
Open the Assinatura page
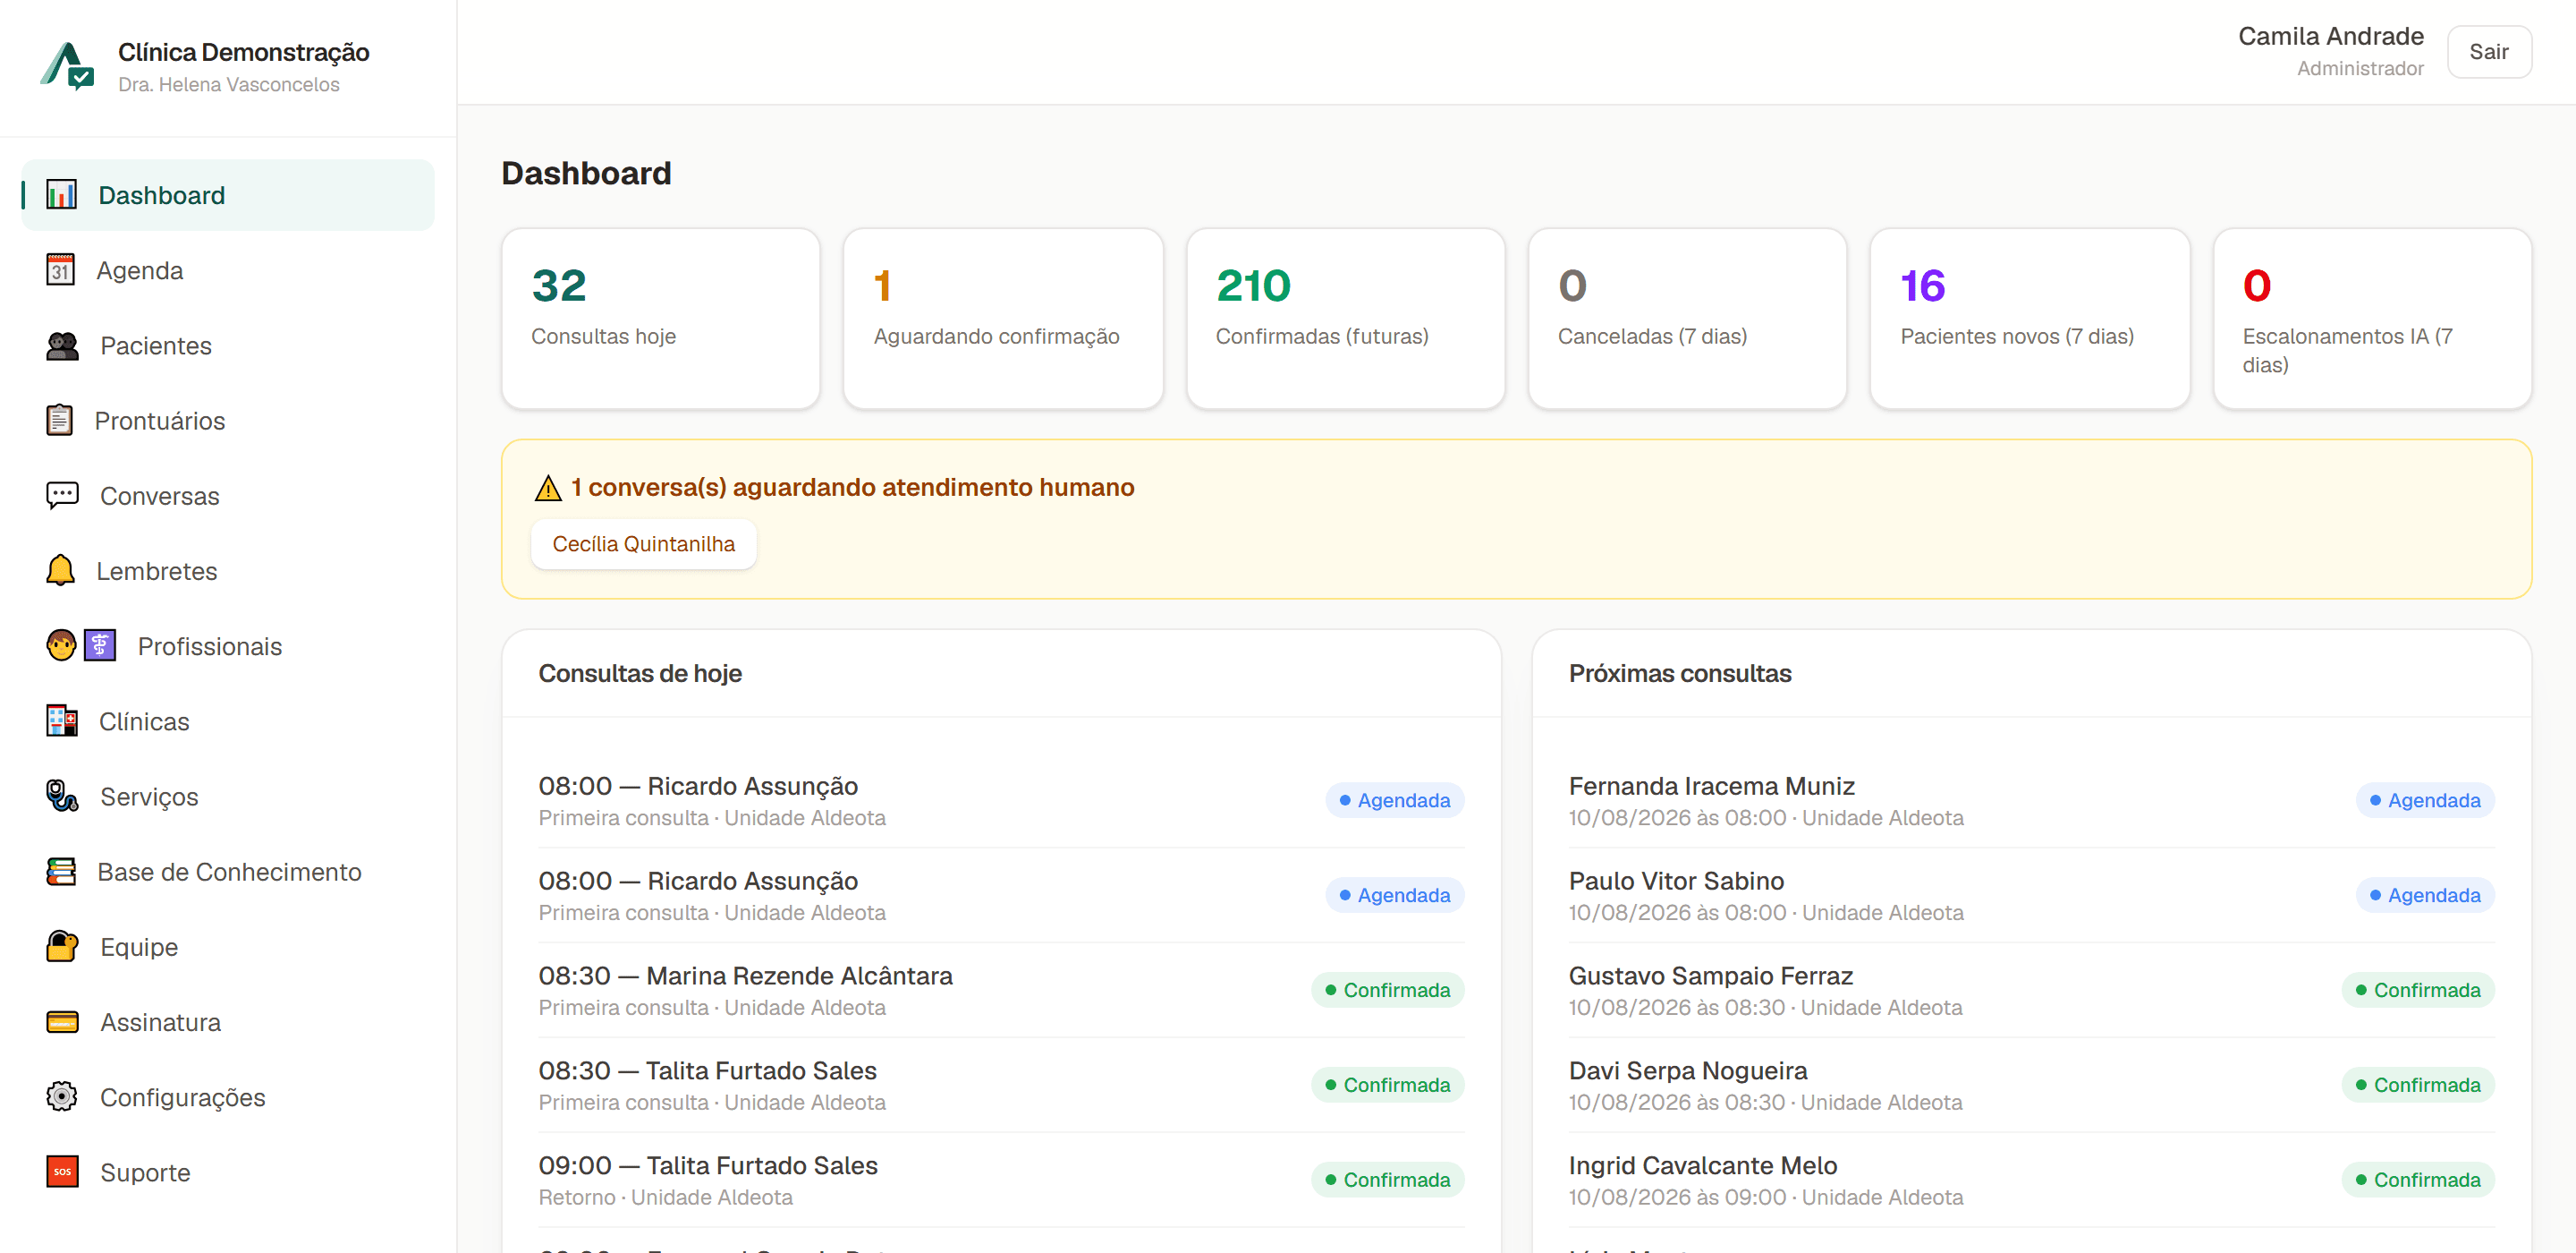tap(228, 1022)
